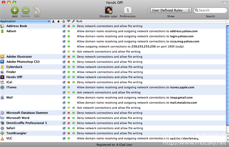Select the login.yahoo.com rule text

tap(135, 36)
